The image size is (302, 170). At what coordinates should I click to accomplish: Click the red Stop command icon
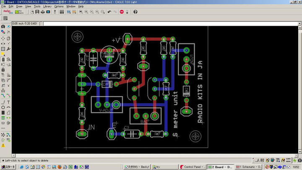[x=122, y=12]
